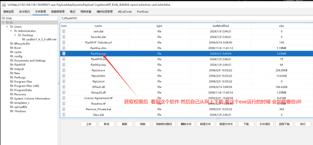Sort by the name column header
Viewport: 313px width, 145px height.
(x=98, y=26)
